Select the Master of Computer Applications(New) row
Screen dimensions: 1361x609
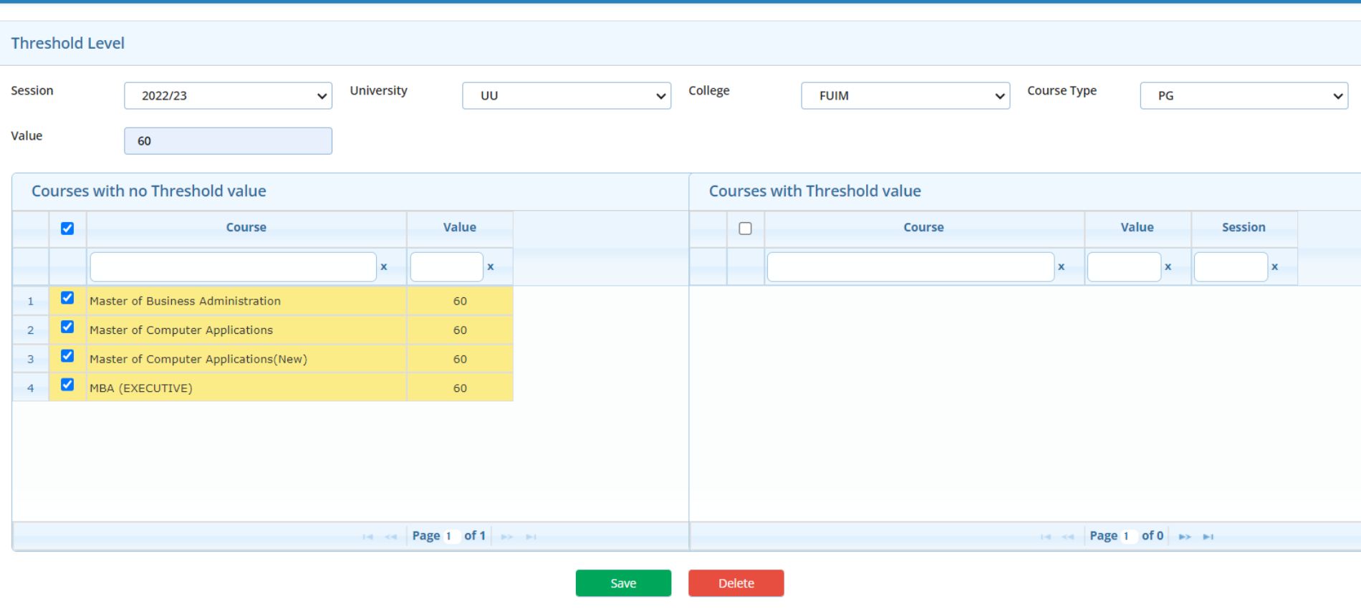click(x=198, y=359)
